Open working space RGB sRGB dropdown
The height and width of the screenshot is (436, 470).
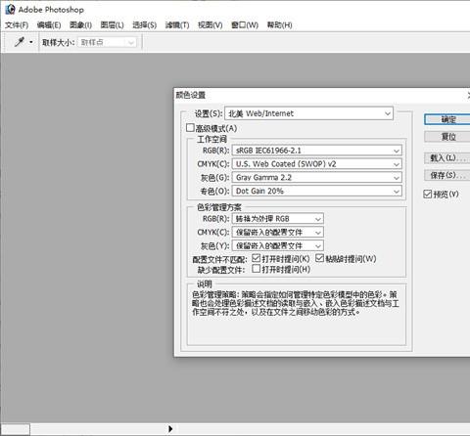(316, 151)
